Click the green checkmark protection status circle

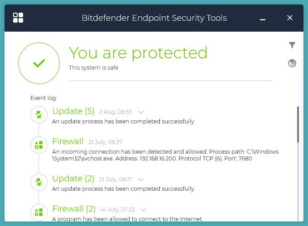pos(39,63)
